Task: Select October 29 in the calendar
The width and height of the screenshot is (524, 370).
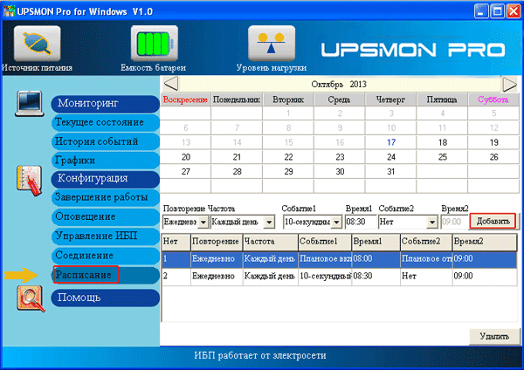Action: click(x=288, y=172)
